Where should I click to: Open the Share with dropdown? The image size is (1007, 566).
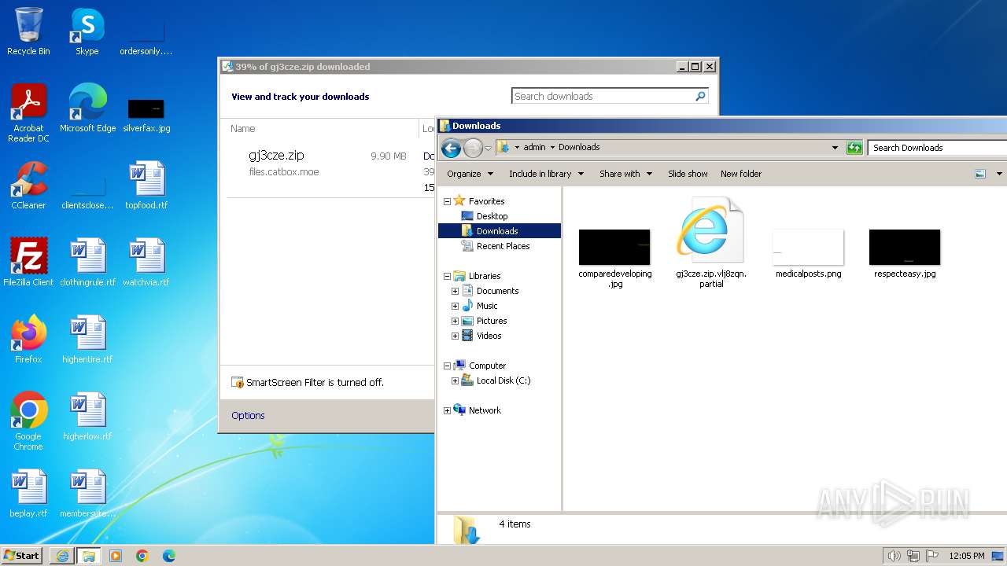click(x=625, y=174)
